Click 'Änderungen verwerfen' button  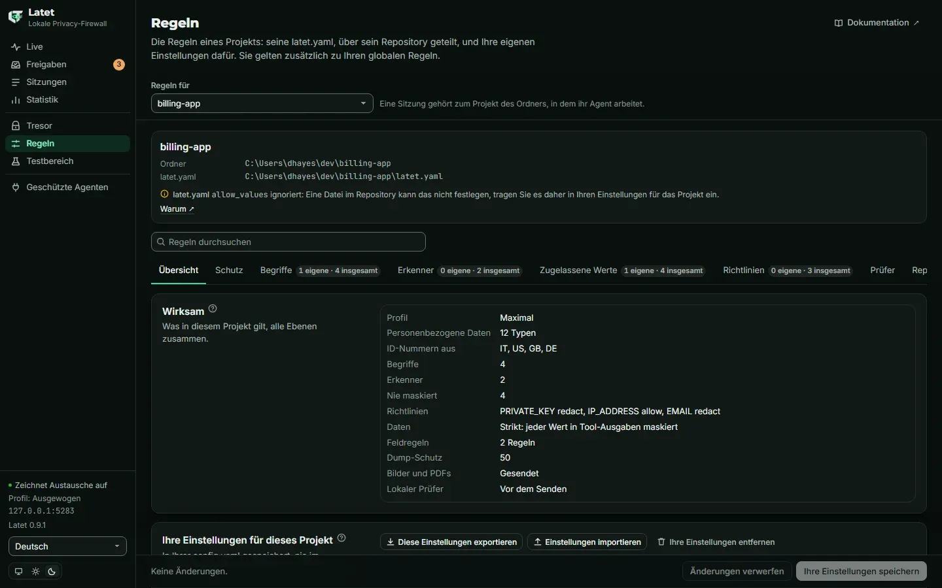tap(737, 571)
